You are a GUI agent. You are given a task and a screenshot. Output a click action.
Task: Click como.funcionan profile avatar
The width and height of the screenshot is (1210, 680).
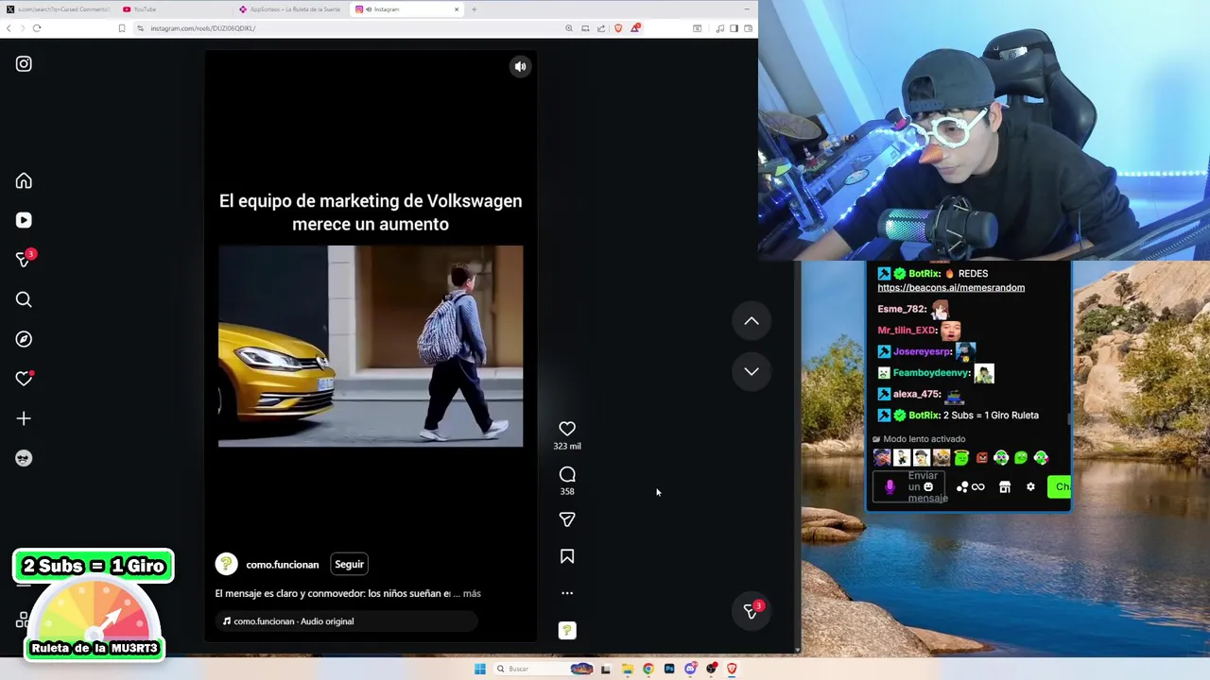coord(226,564)
